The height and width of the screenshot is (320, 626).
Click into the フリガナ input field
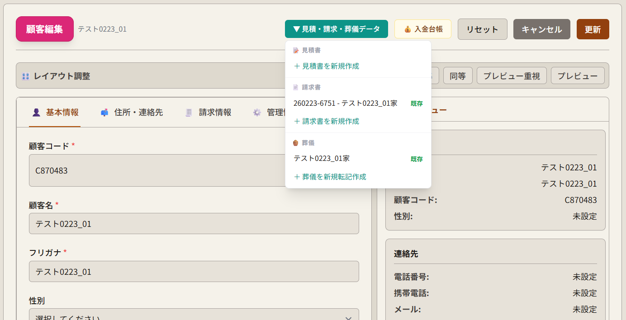(x=194, y=272)
